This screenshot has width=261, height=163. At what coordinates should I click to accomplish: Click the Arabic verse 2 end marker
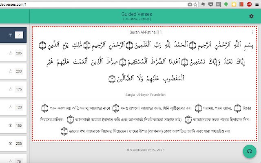pos(129,45)
